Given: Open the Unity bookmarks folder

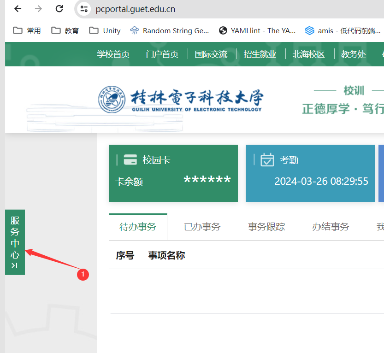Looking at the screenshot, I should coord(105,30).
